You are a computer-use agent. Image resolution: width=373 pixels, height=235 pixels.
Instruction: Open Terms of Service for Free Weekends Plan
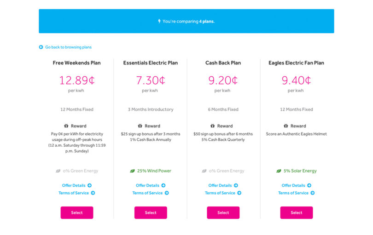coord(74,193)
